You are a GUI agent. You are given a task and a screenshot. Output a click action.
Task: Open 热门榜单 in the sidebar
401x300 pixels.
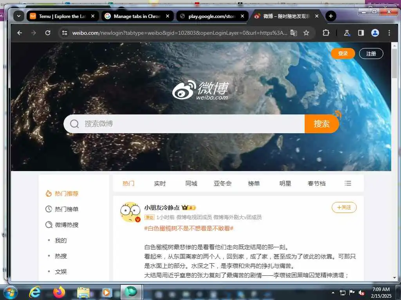tap(62, 209)
